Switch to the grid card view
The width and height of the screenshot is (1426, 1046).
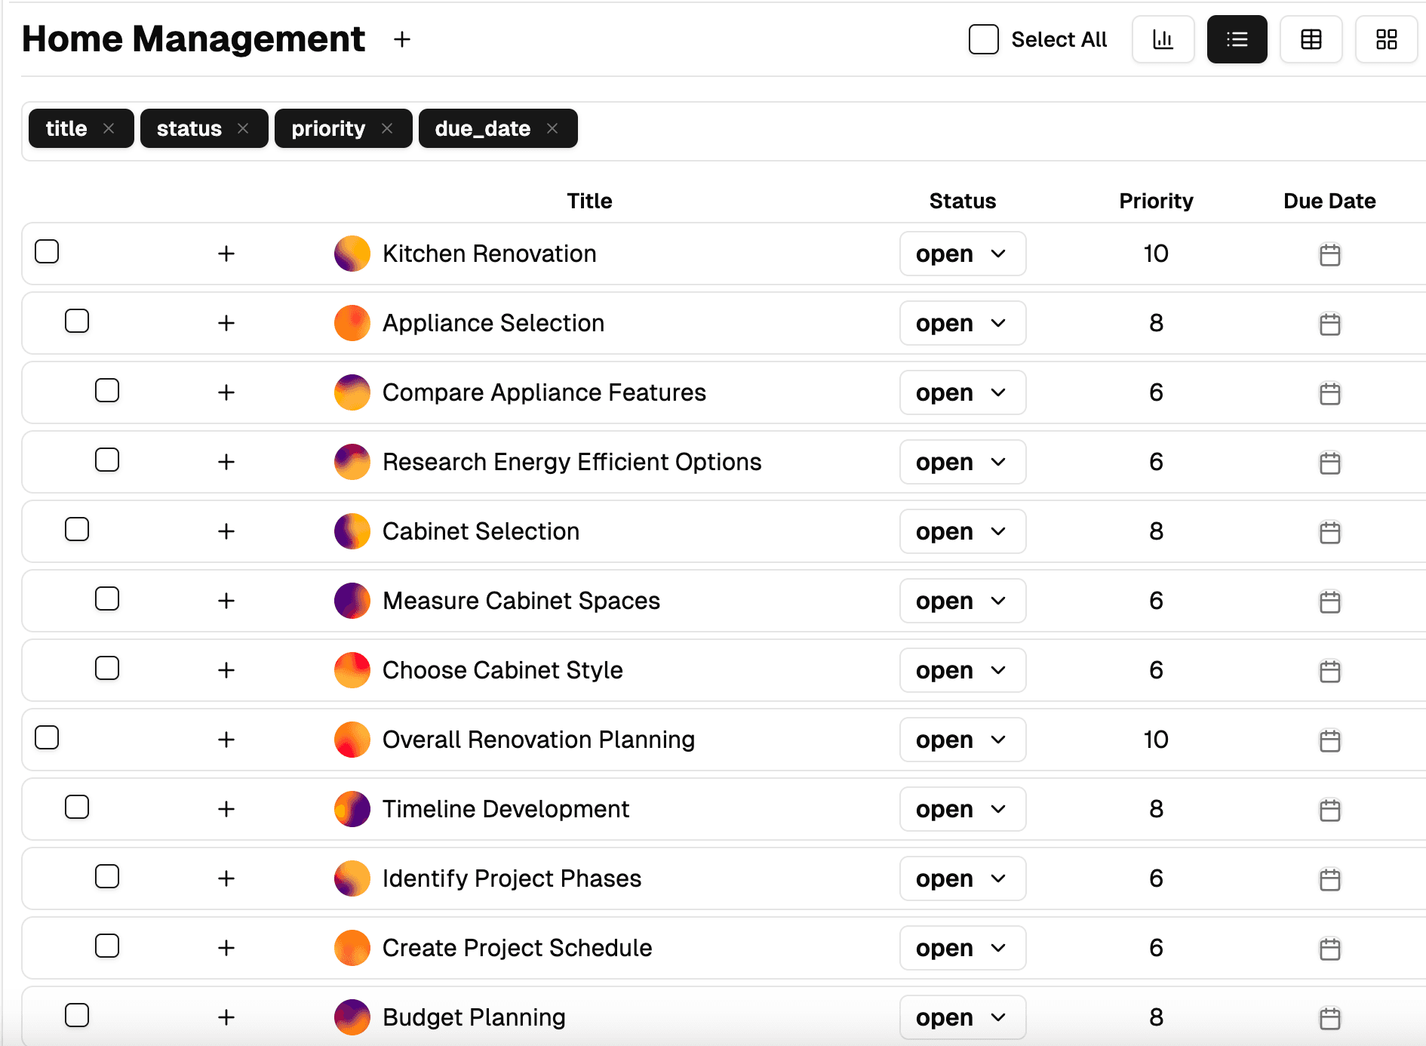click(x=1386, y=39)
